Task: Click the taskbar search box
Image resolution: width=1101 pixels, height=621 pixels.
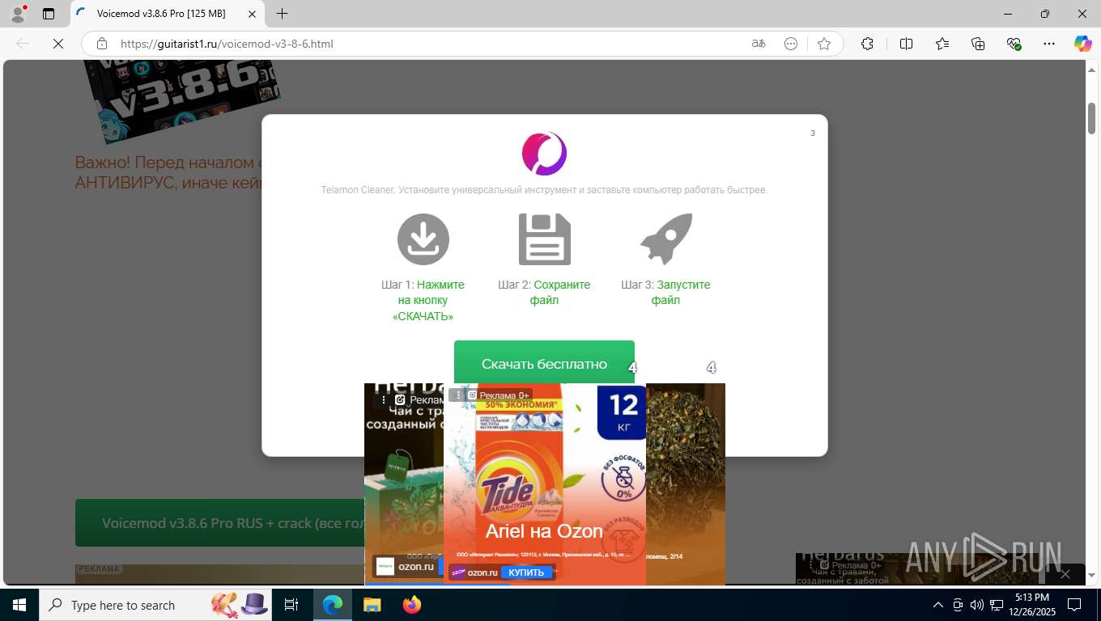Action: tap(155, 605)
